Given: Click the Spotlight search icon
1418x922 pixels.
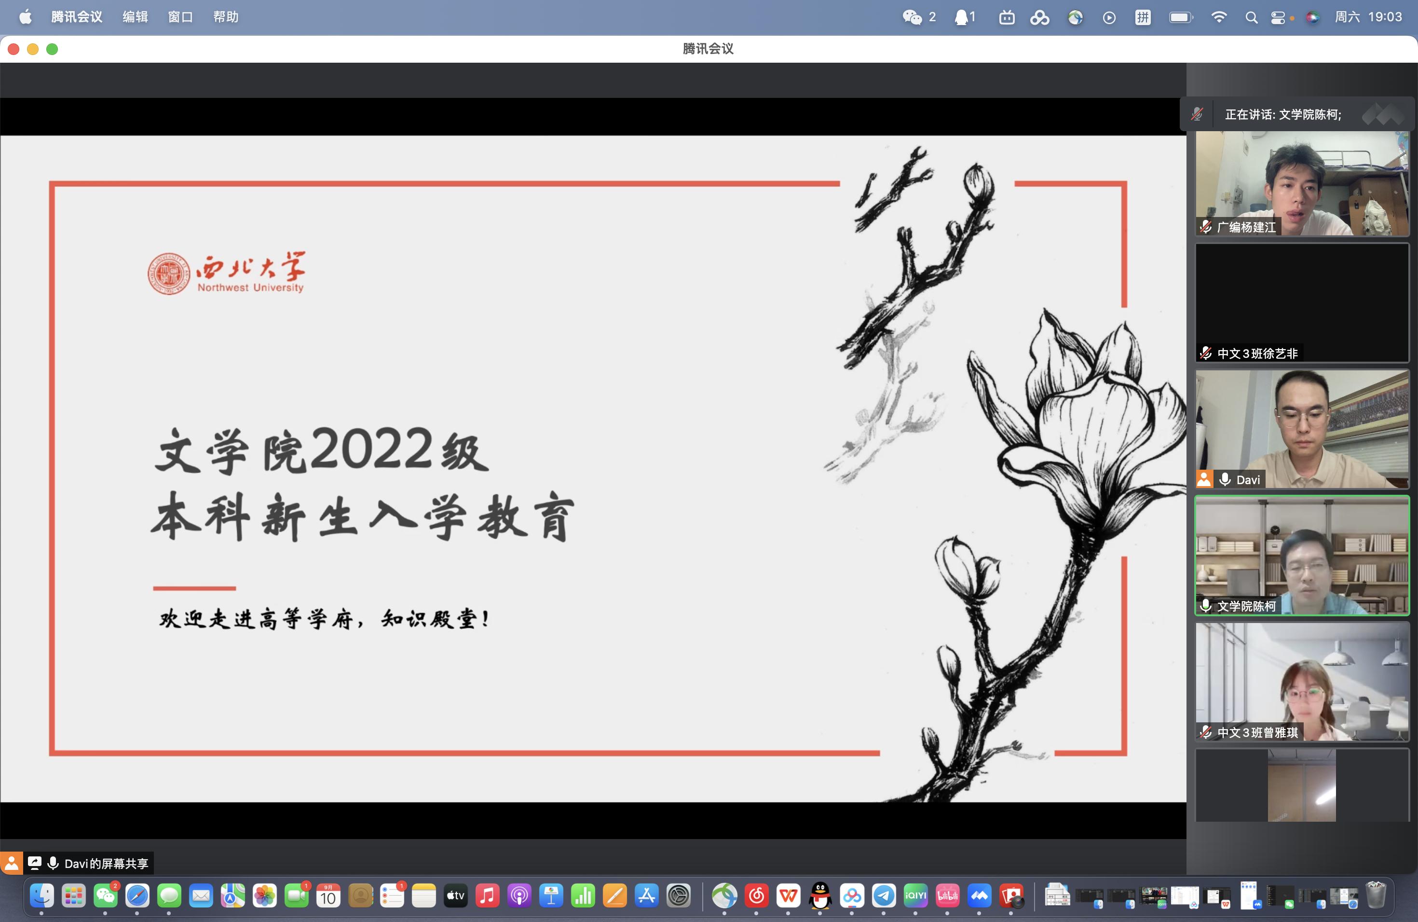Looking at the screenshot, I should tap(1251, 17).
